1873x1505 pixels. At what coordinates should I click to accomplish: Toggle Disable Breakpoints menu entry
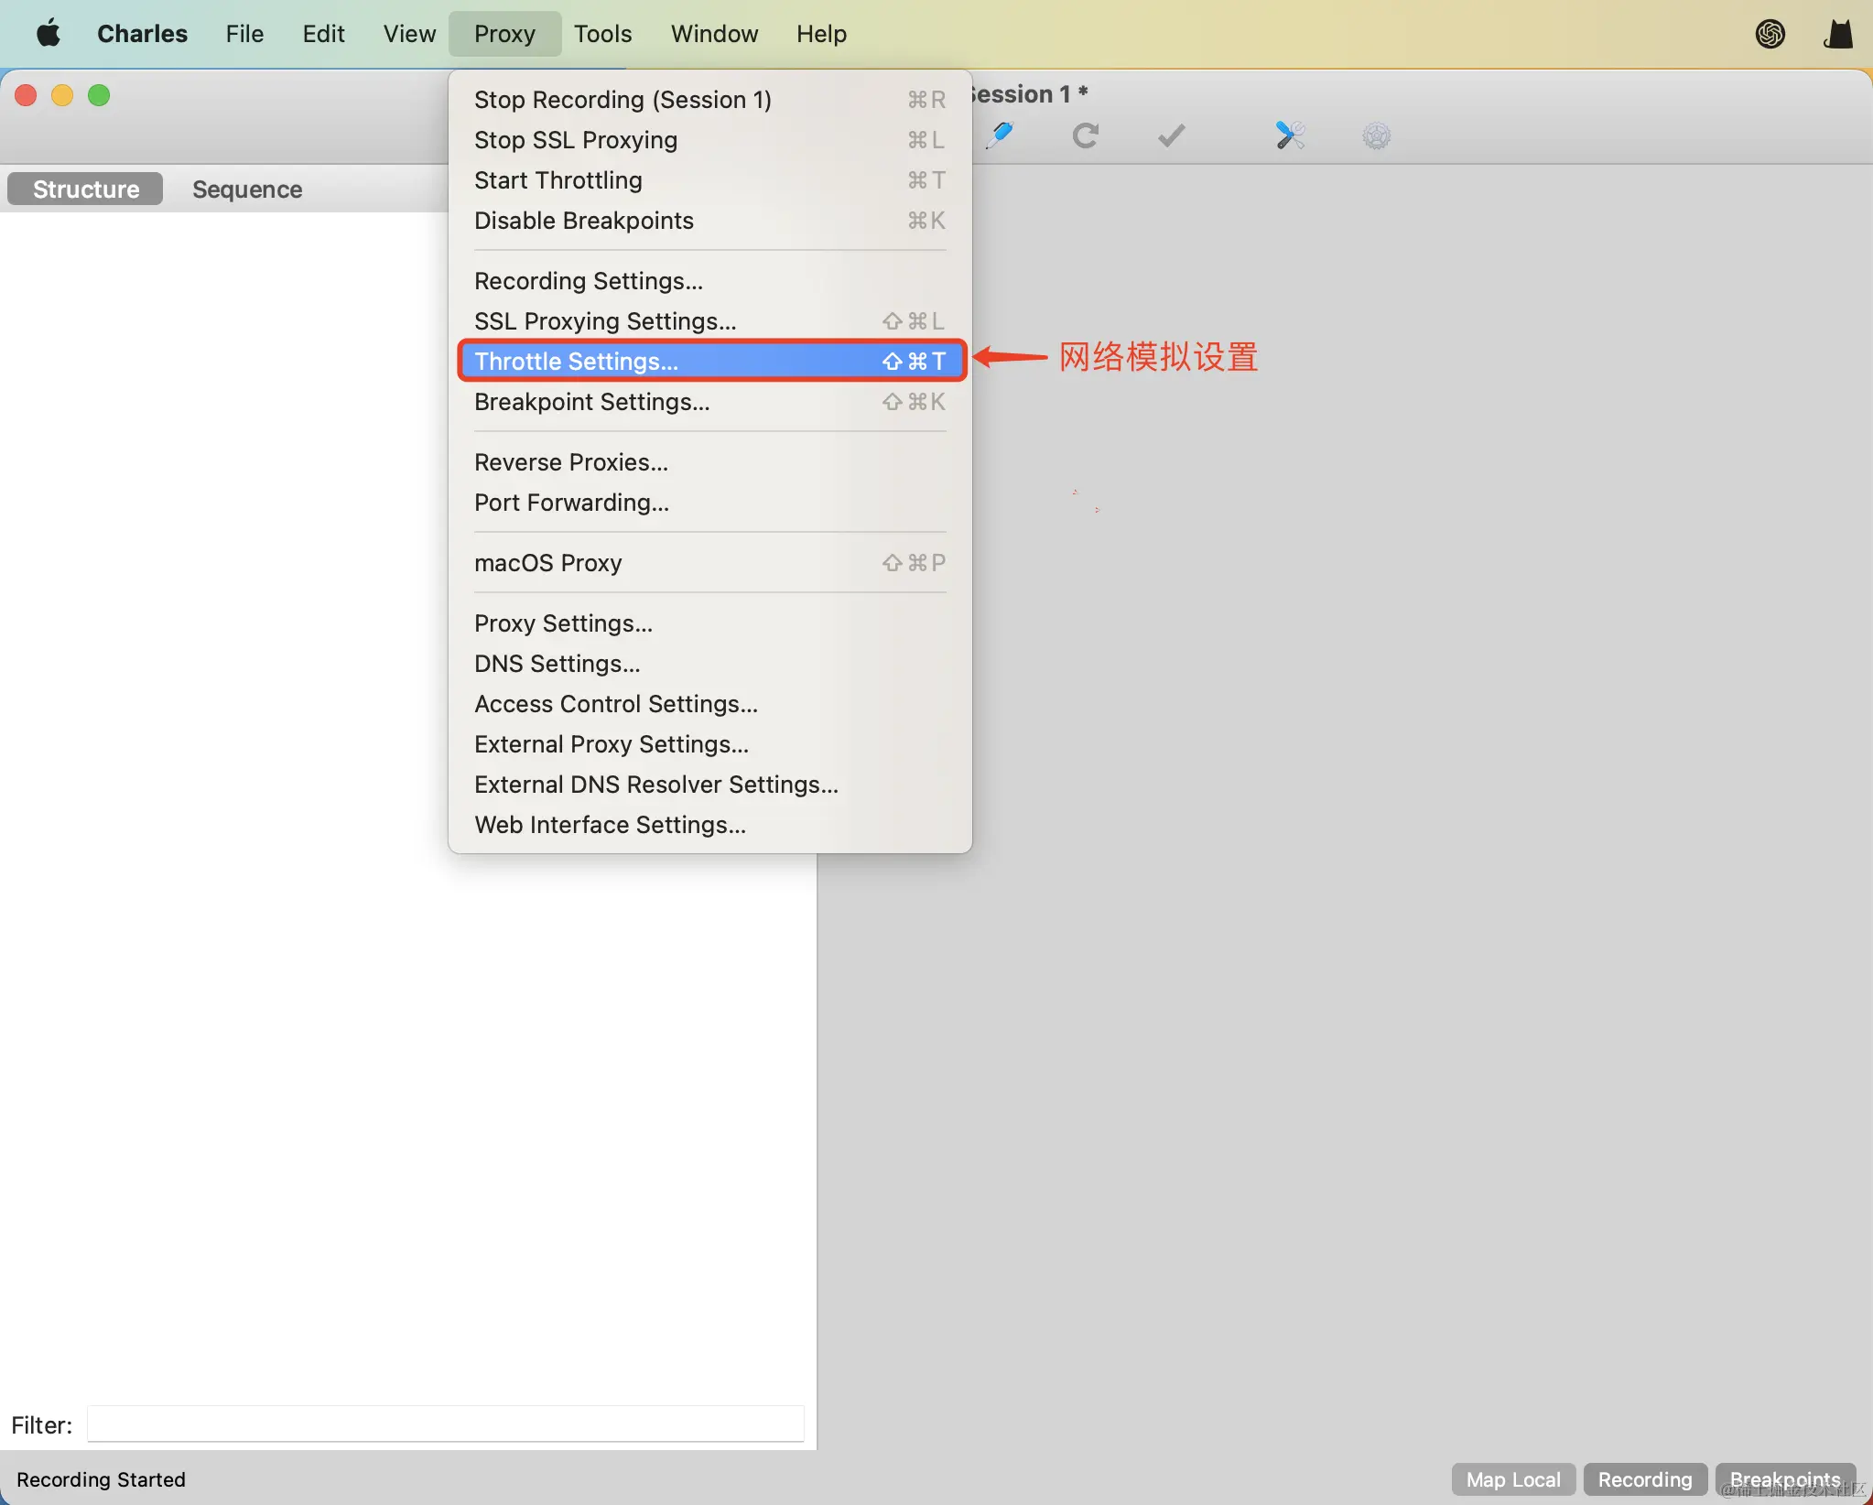(x=583, y=221)
